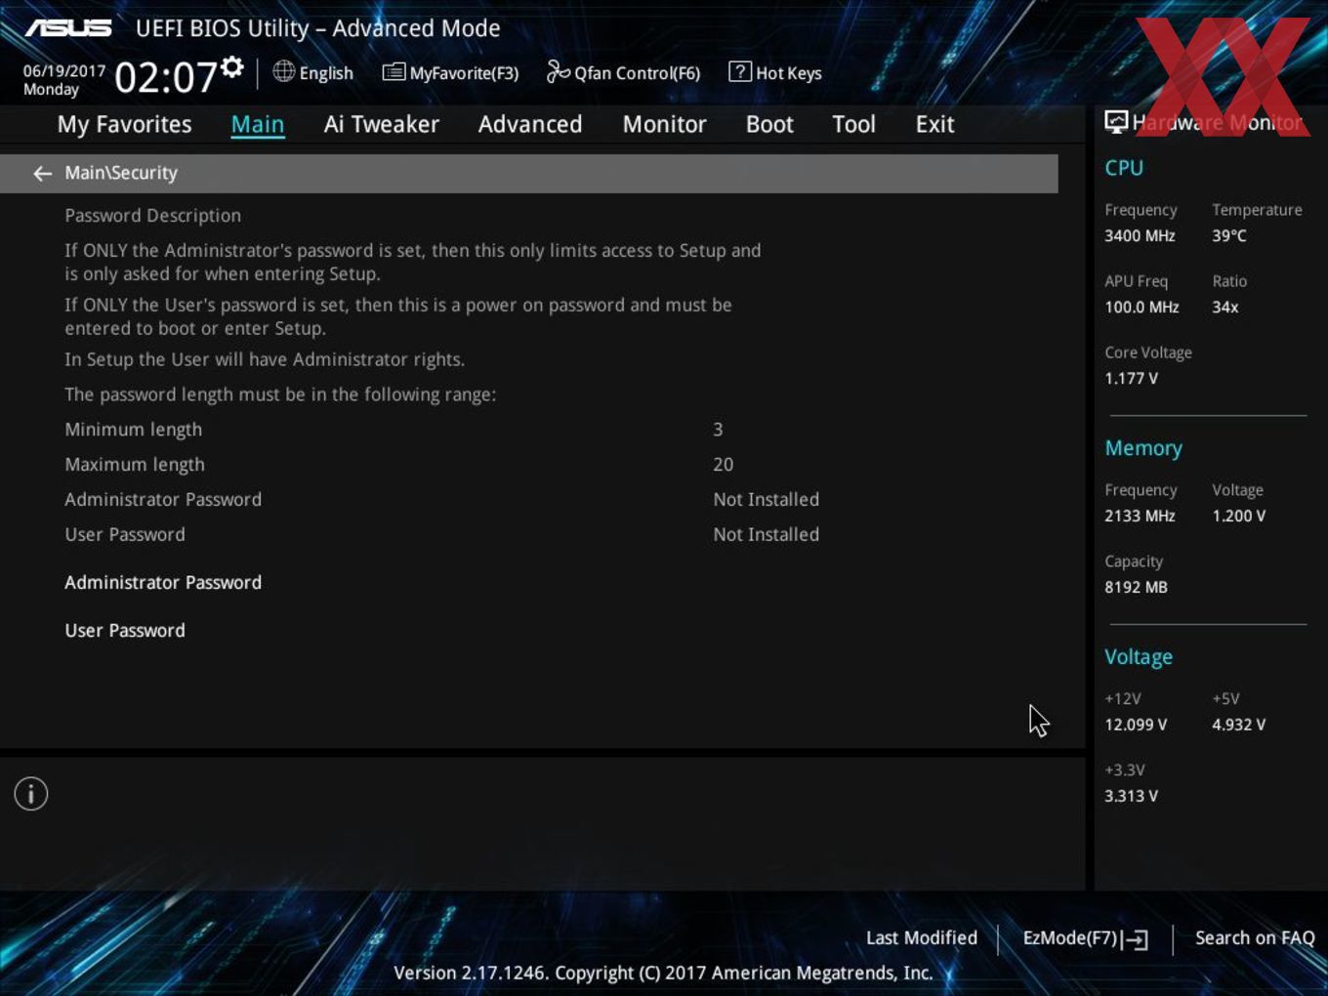This screenshot has width=1328, height=996.
Task: Click the date 06/19/2017
Action: click(x=64, y=71)
